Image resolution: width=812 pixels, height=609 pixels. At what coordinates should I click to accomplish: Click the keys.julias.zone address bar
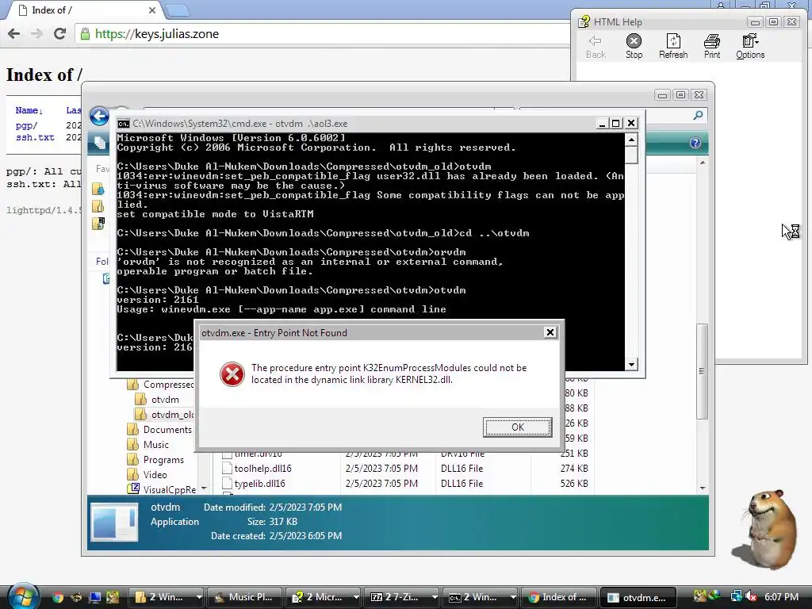point(324,33)
